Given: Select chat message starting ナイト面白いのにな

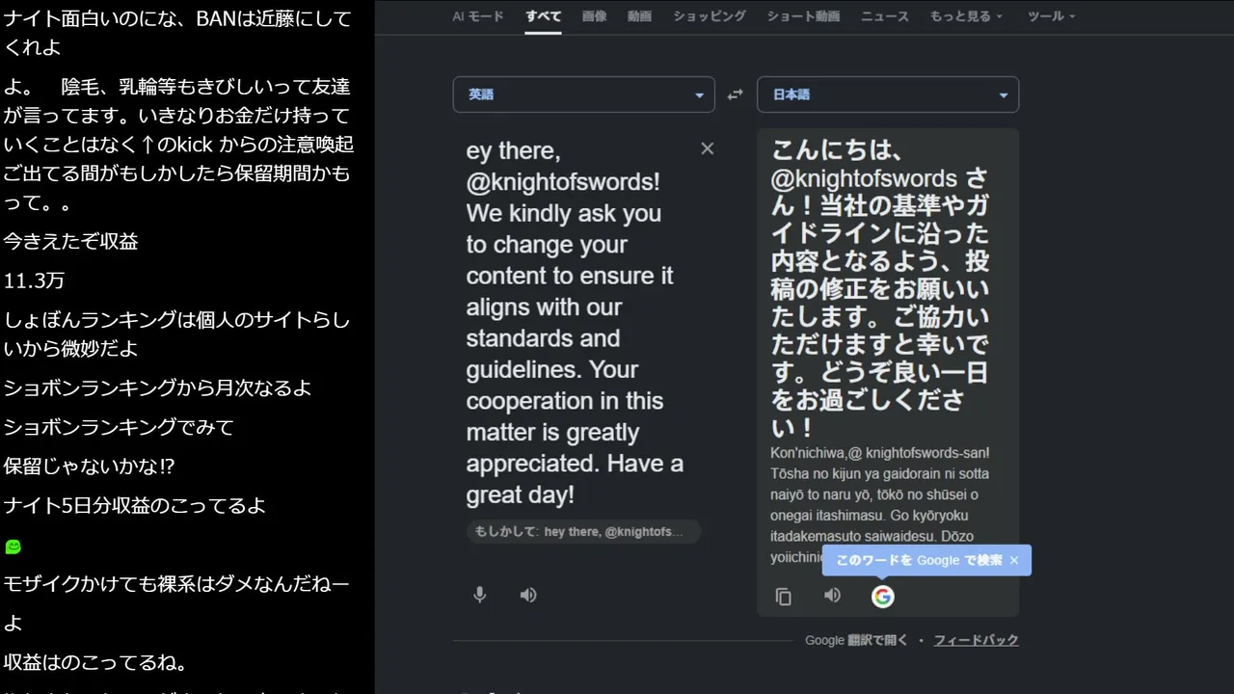Looking at the screenshot, I should pos(176,32).
